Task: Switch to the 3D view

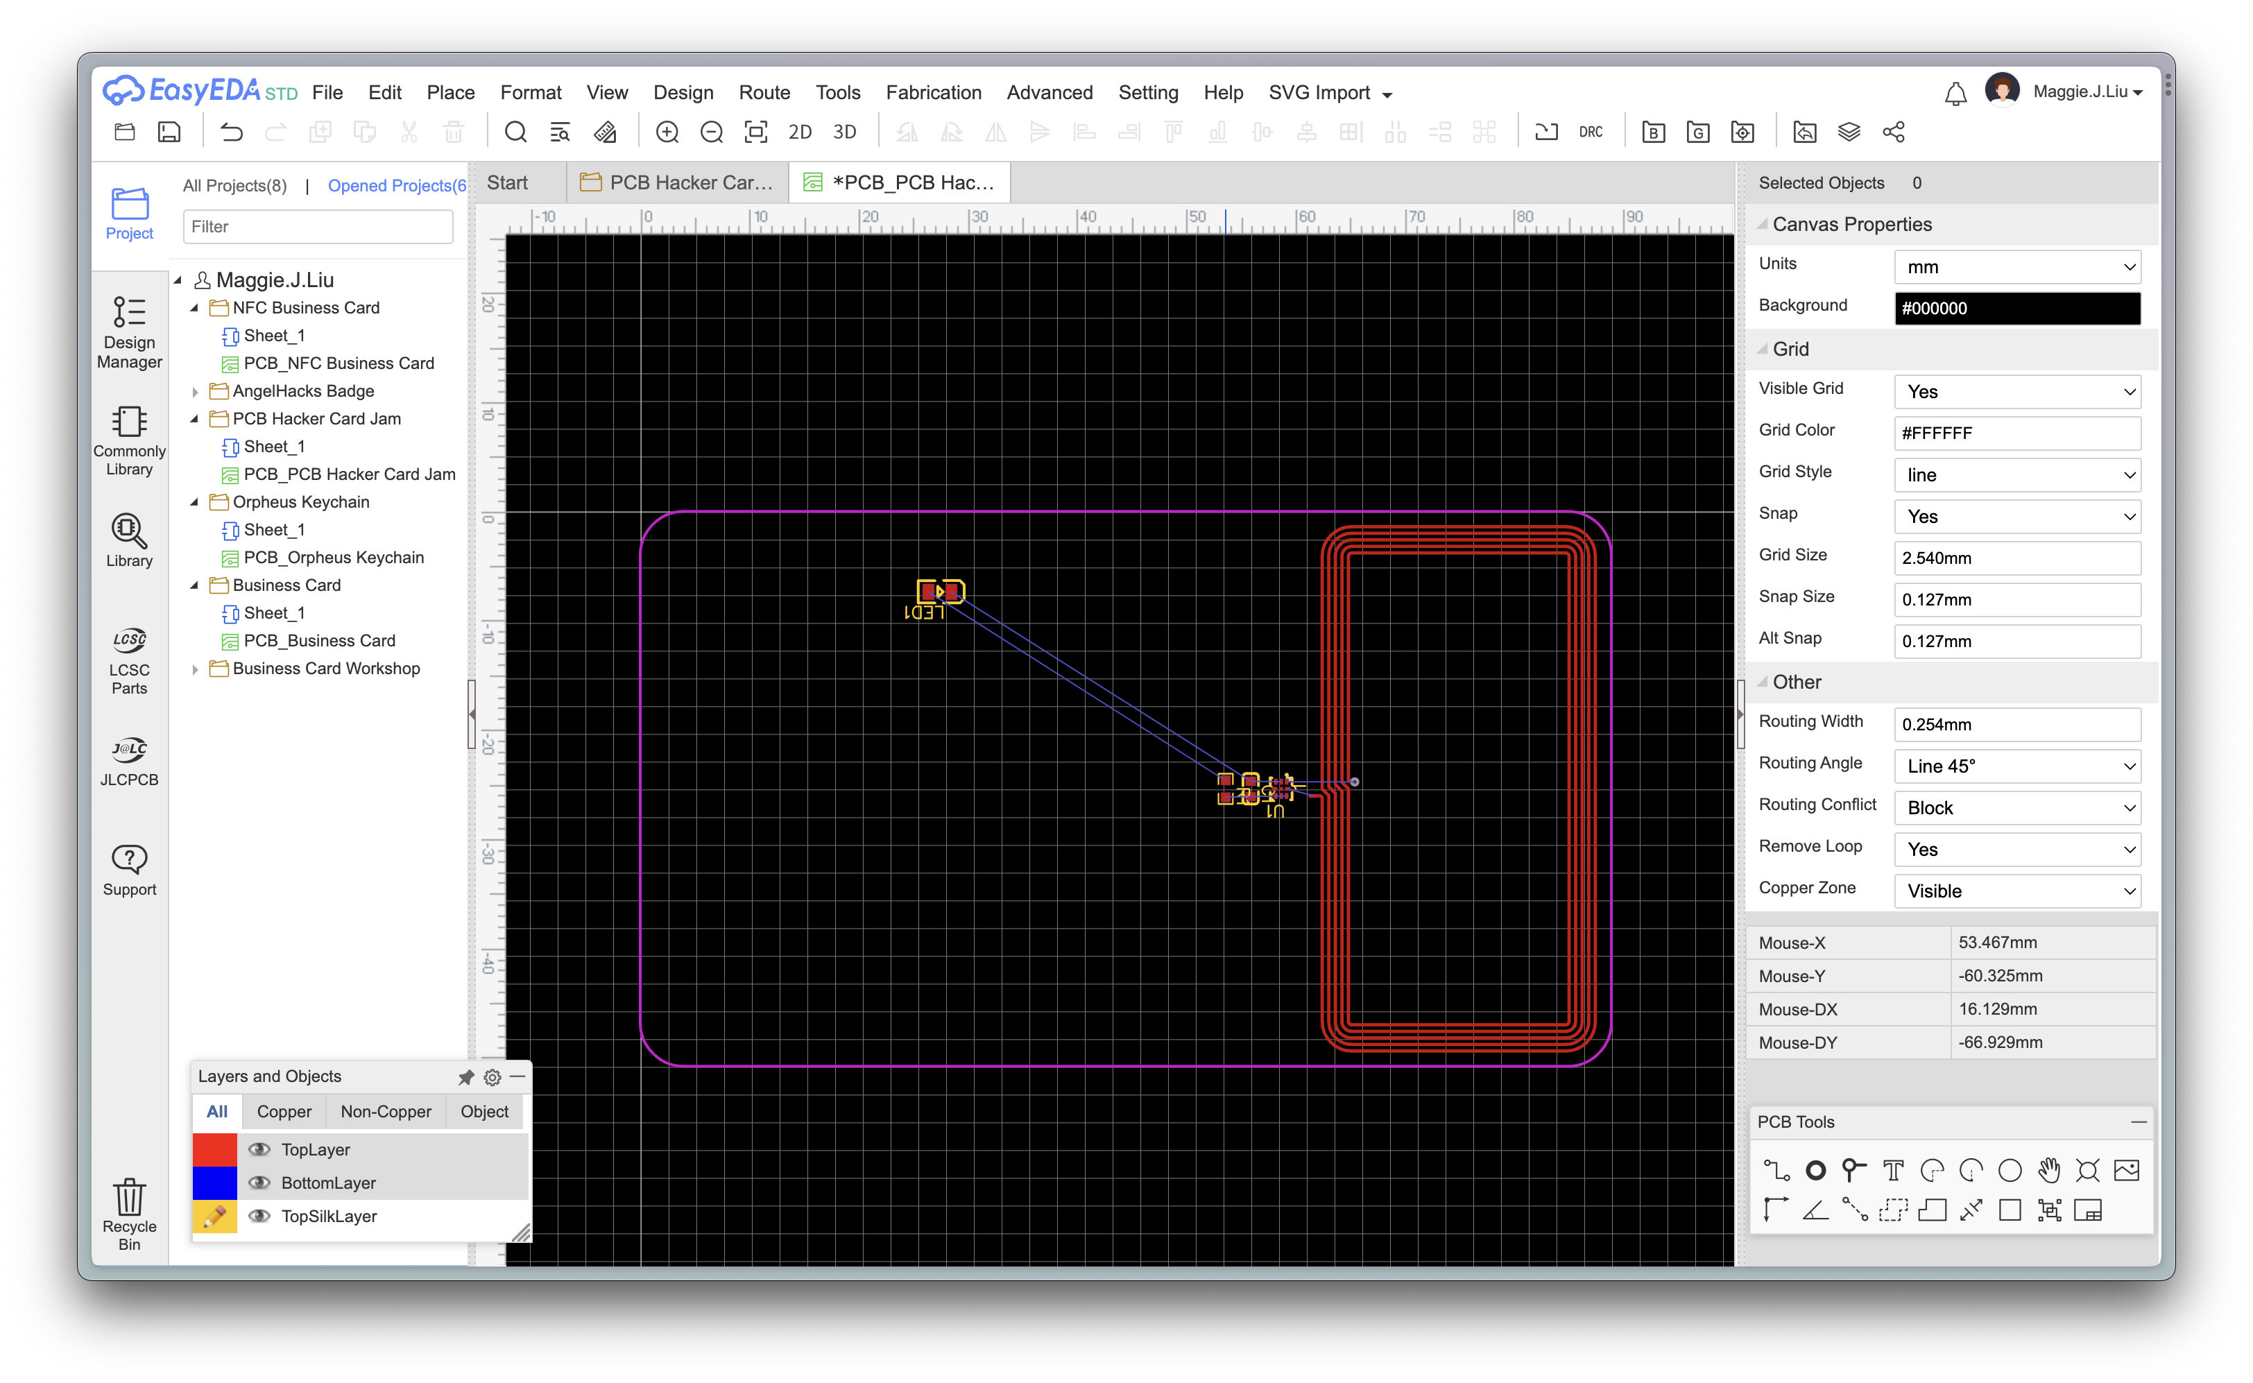Action: [844, 132]
